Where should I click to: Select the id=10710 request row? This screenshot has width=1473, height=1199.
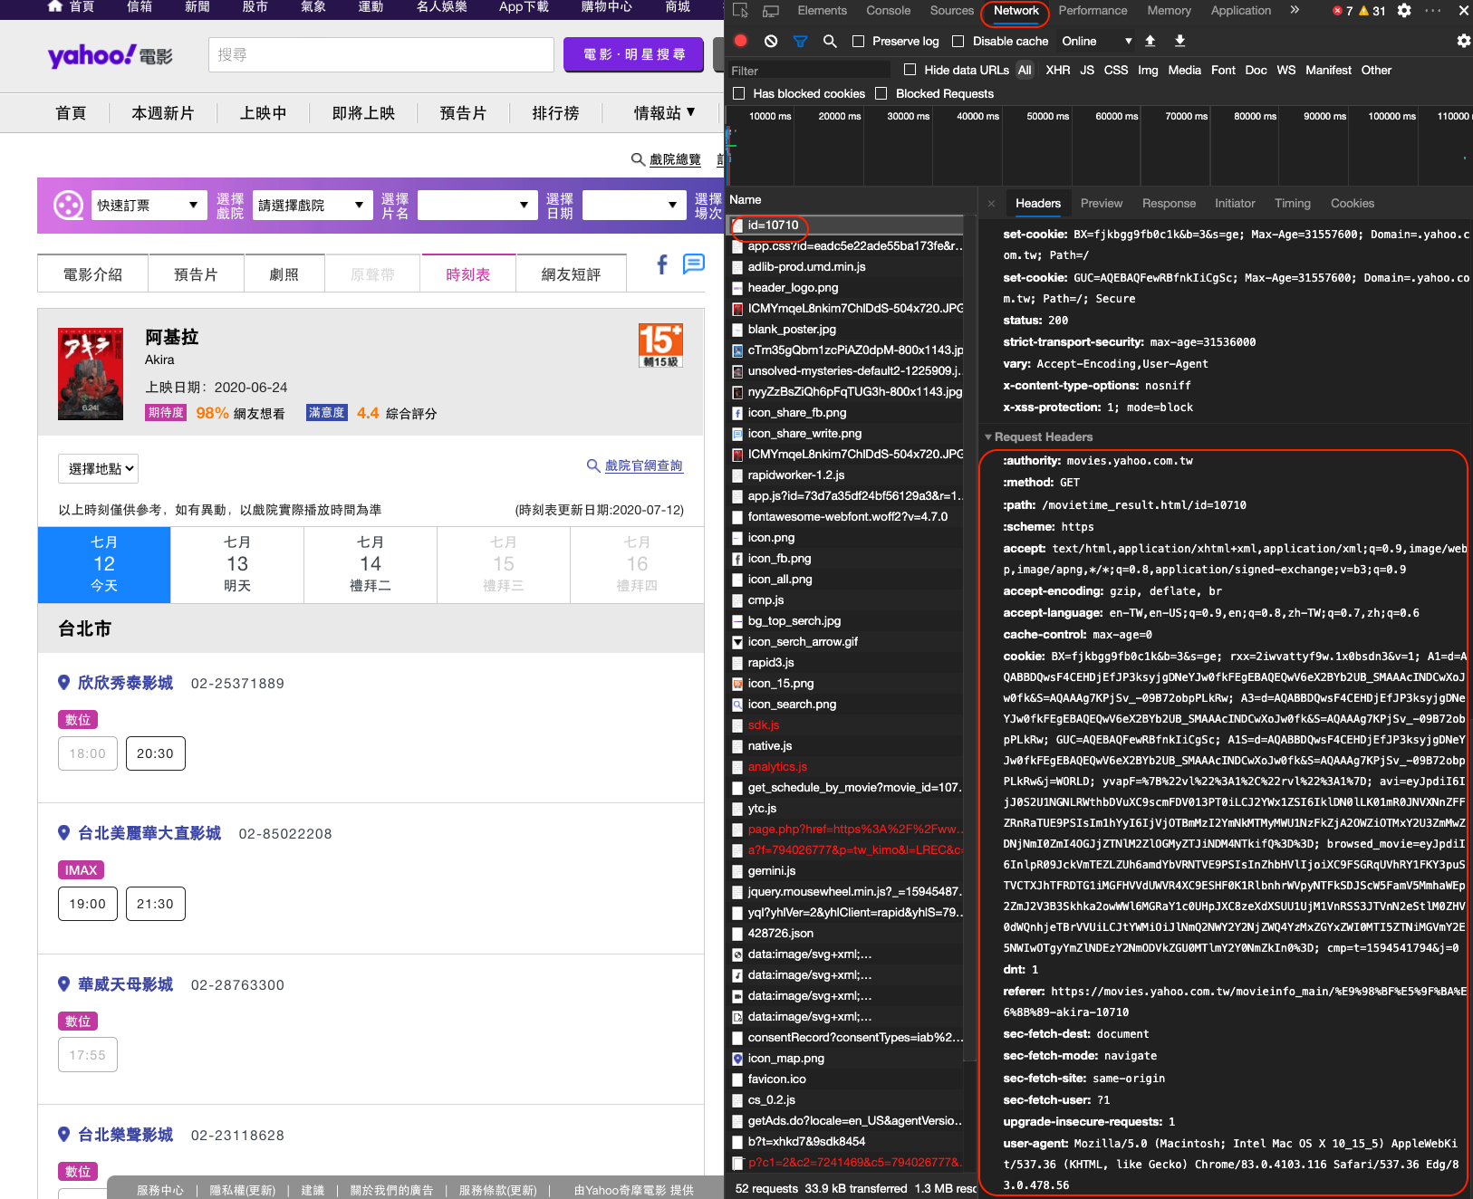846,225
